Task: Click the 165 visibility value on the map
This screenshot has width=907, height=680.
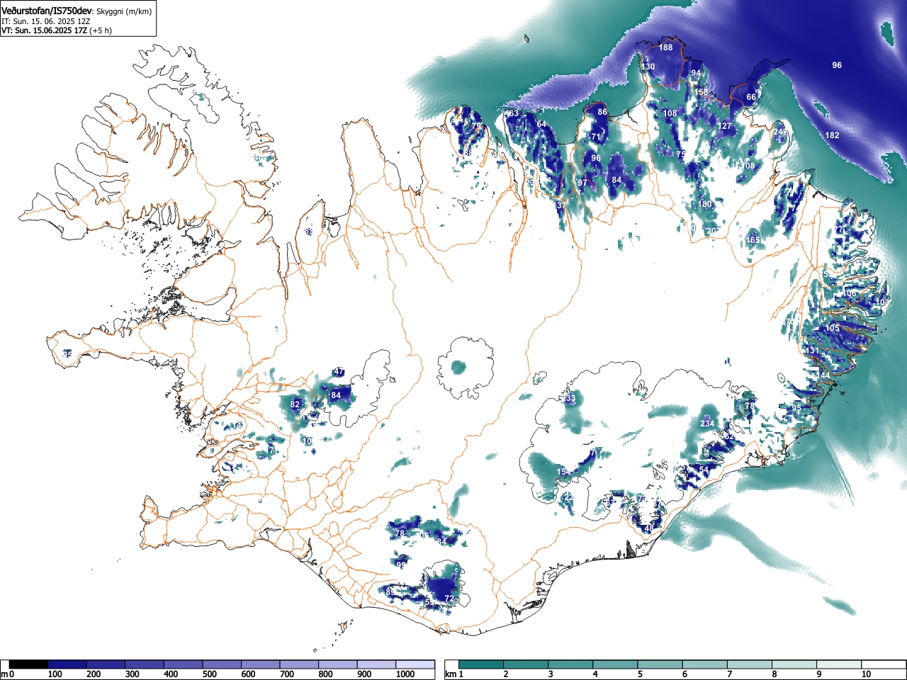Action: [x=753, y=240]
